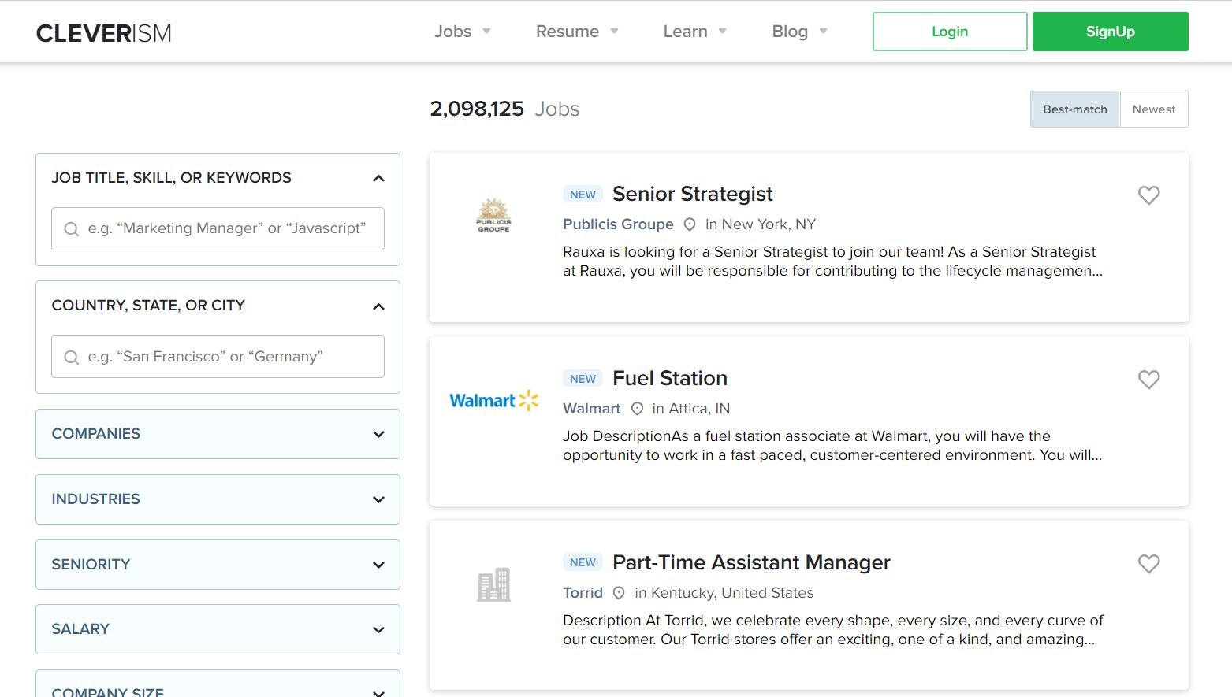The image size is (1232, 697).
Task: Click 'in New York, NY' location text
Action: click(761, 224)
